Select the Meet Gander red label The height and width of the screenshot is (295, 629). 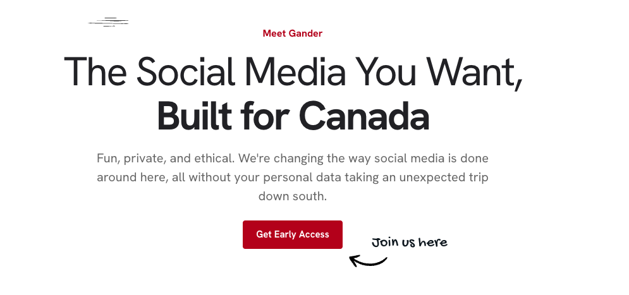click(293, 33)
